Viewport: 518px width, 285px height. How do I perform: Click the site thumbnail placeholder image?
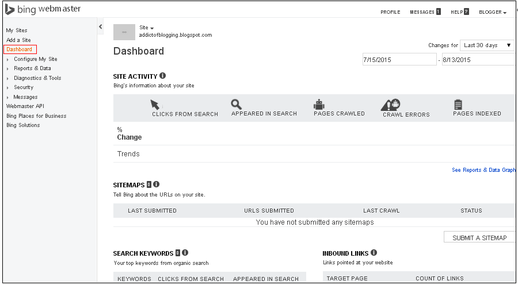click(124, 32)
